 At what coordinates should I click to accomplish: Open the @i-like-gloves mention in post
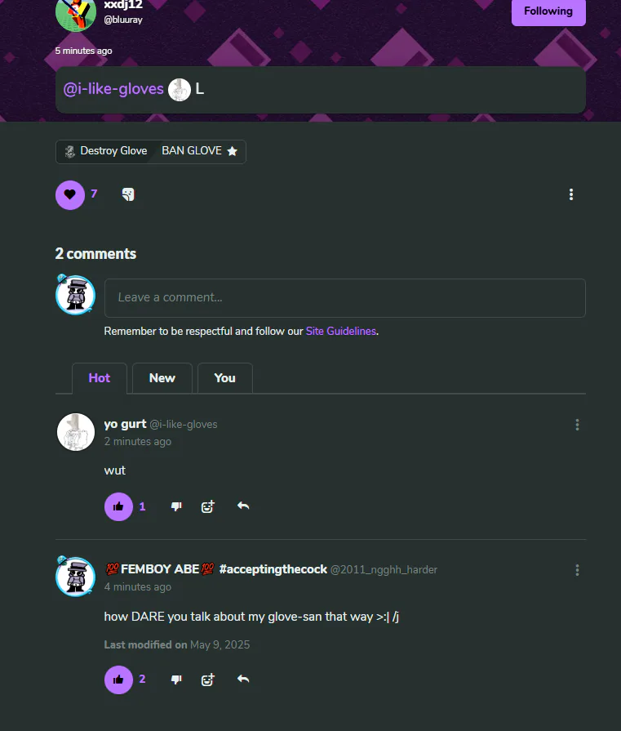(x=113, y=89)
